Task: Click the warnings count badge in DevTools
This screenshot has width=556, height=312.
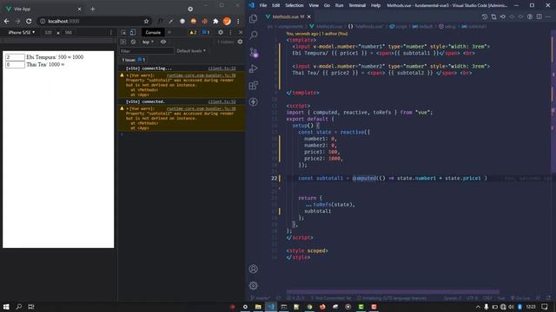Action: point(193,32)
